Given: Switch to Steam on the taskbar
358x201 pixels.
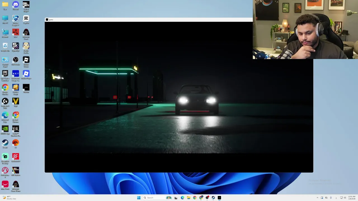Looking at the screenshot, I should click(213, 198).
